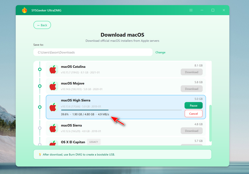This screenshot has height=174, width=249.
Task: Click the Save to path field
Action: click(93, 52)
